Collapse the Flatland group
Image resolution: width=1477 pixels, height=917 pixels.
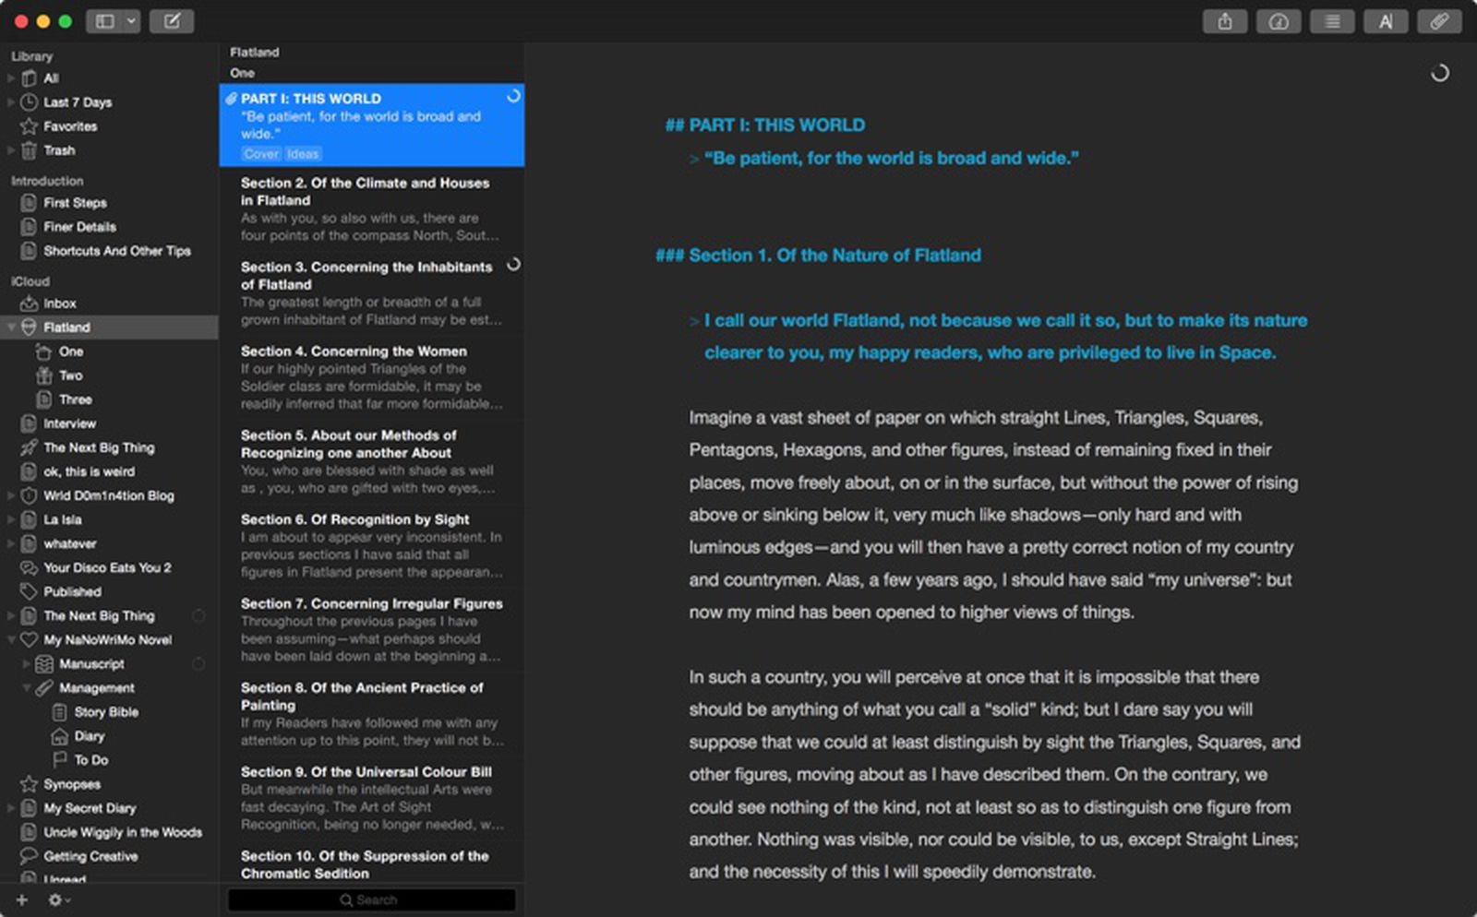(x=11, y=327)
